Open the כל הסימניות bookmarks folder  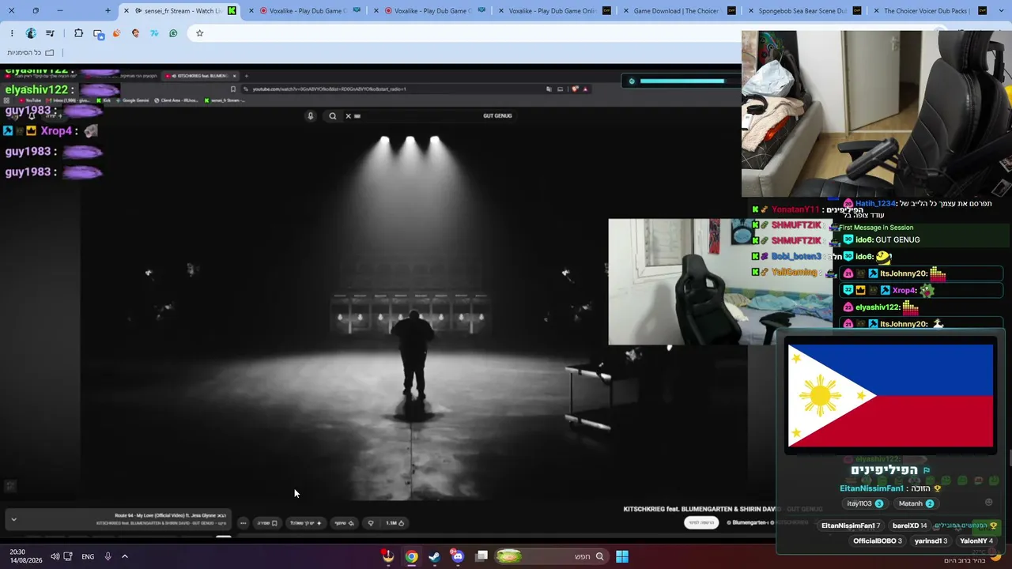point(31,53)
